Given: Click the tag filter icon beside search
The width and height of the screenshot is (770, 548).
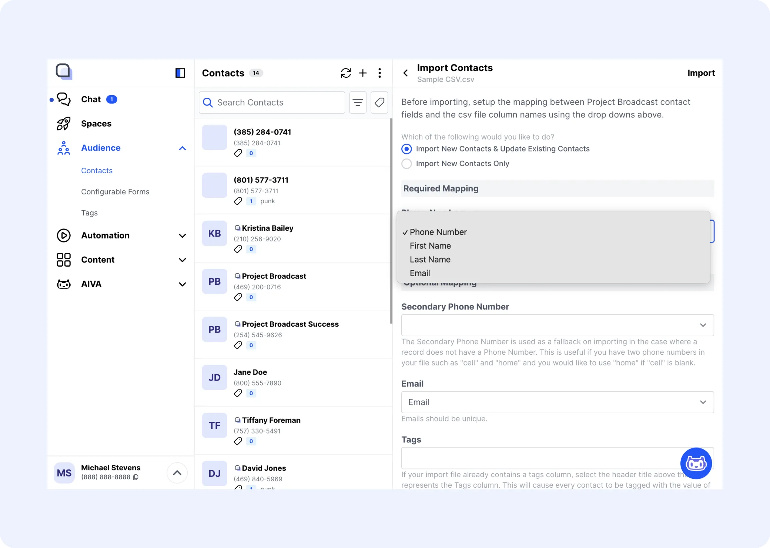Looking at the screenshot, I should click(379, 103).
